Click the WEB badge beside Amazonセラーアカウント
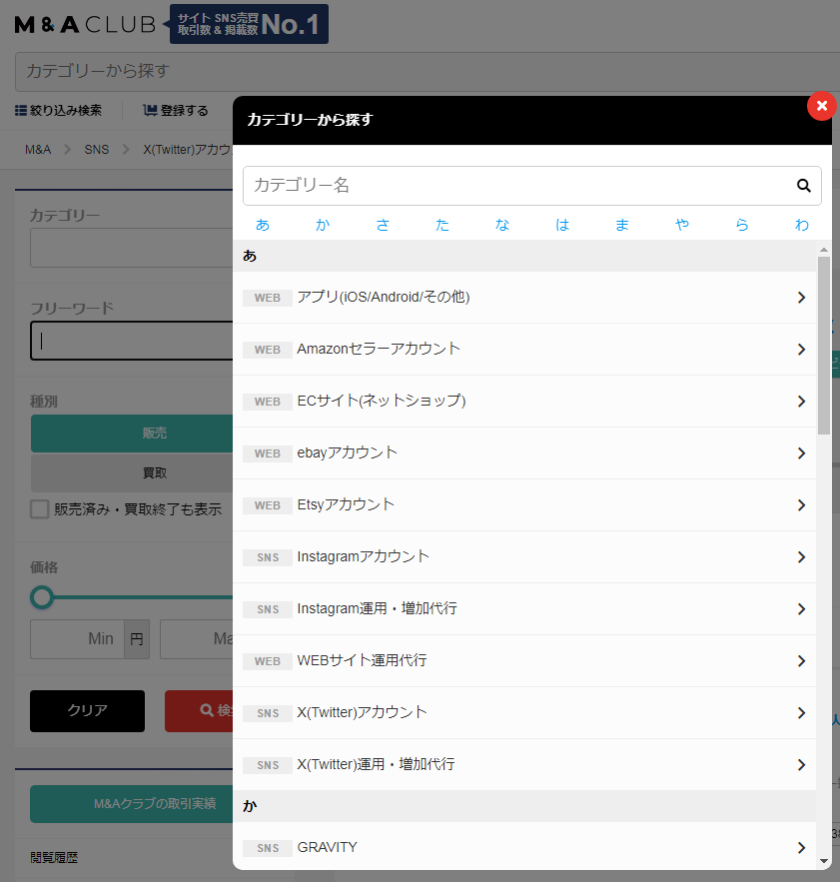Image resolution: width=840 pixels, height=882 pixels. tap(267, 350)
